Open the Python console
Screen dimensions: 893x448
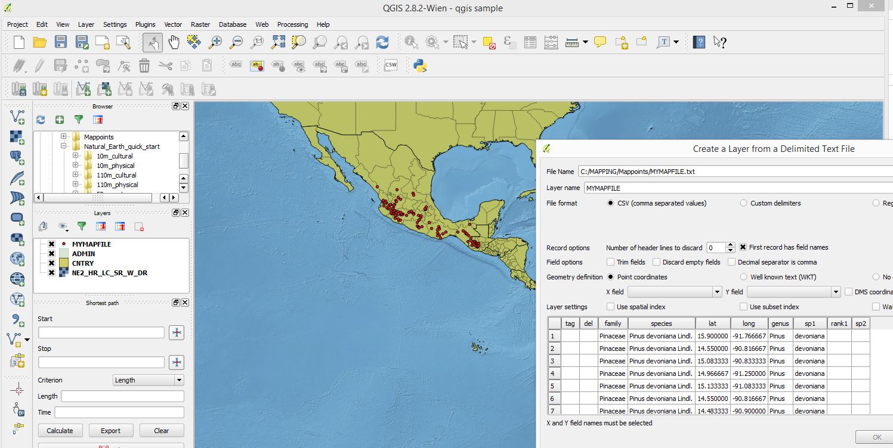click(x=419, y=65)
